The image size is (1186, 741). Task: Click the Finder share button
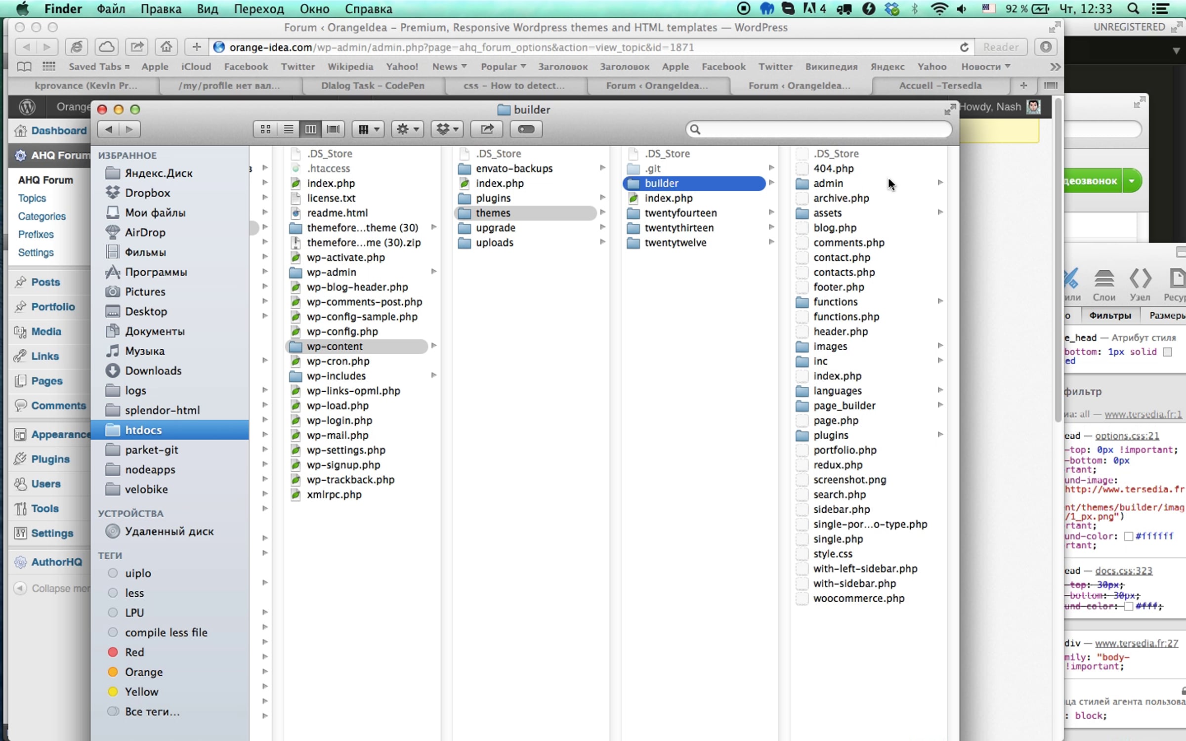click(x=487, y=129)
